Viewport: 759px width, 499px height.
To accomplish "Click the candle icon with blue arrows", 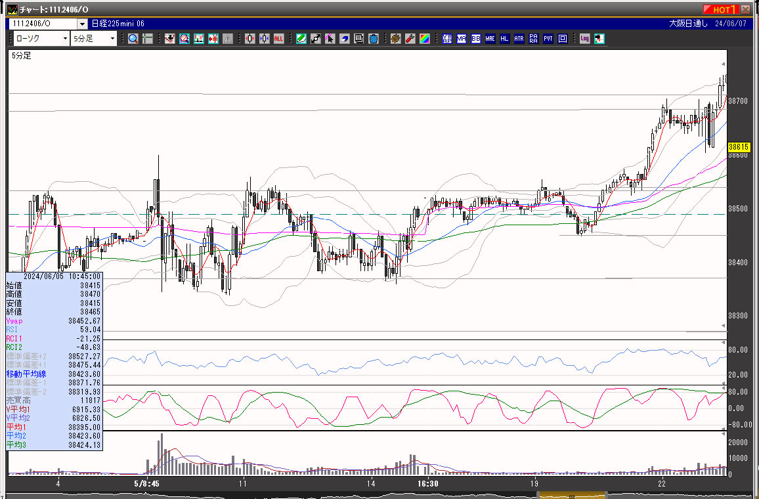I will pos(264,39).
